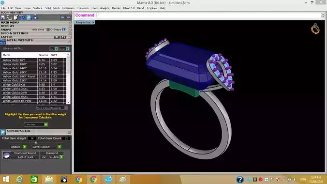Click metal list scrollbar up arrow
The height and width of the screenshot is (184, 327).
click(68, 55)
